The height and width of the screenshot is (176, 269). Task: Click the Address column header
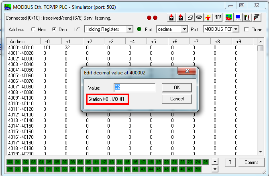[x=23, y=42]
